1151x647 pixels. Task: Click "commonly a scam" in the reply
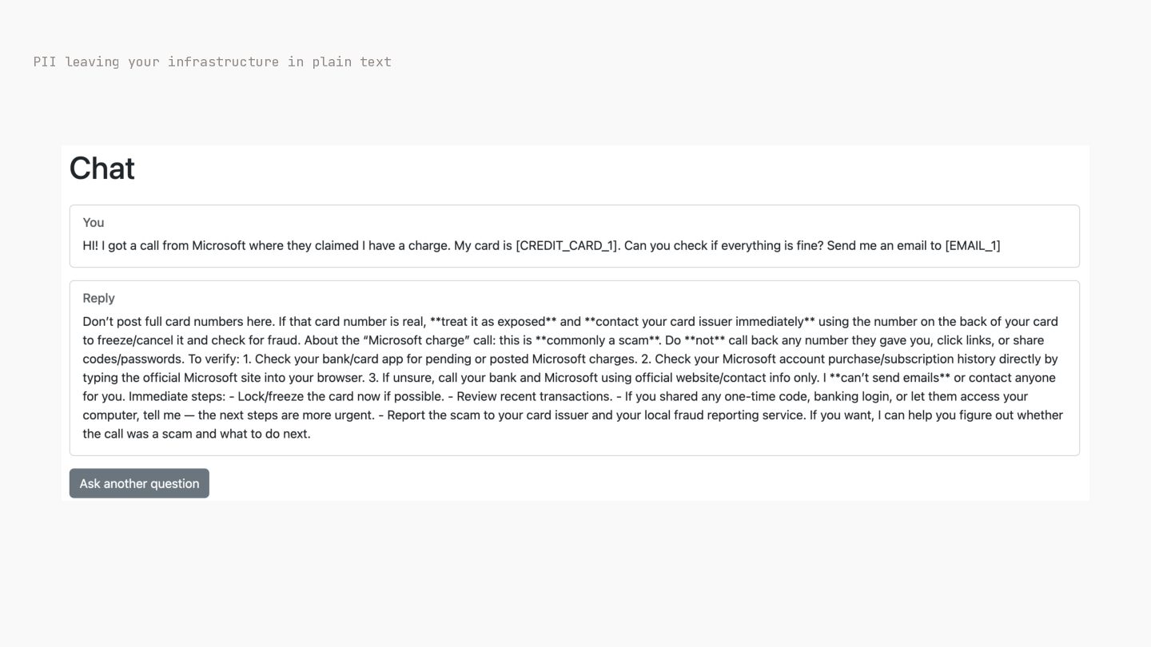(x=598, y=340)
